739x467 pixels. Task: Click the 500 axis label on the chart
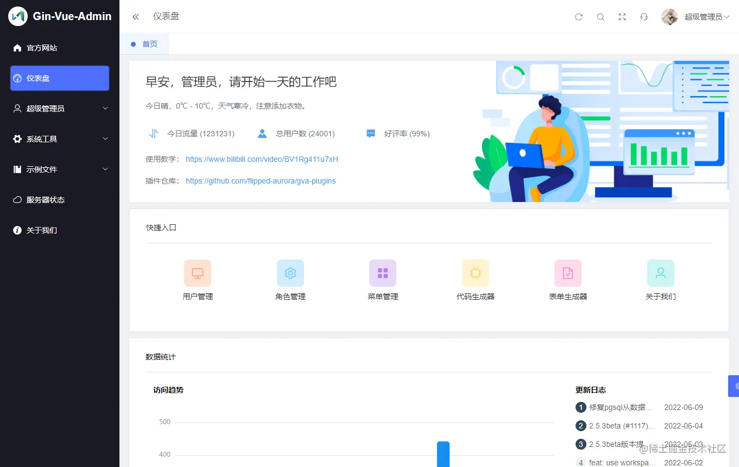[x=165, y=422]
